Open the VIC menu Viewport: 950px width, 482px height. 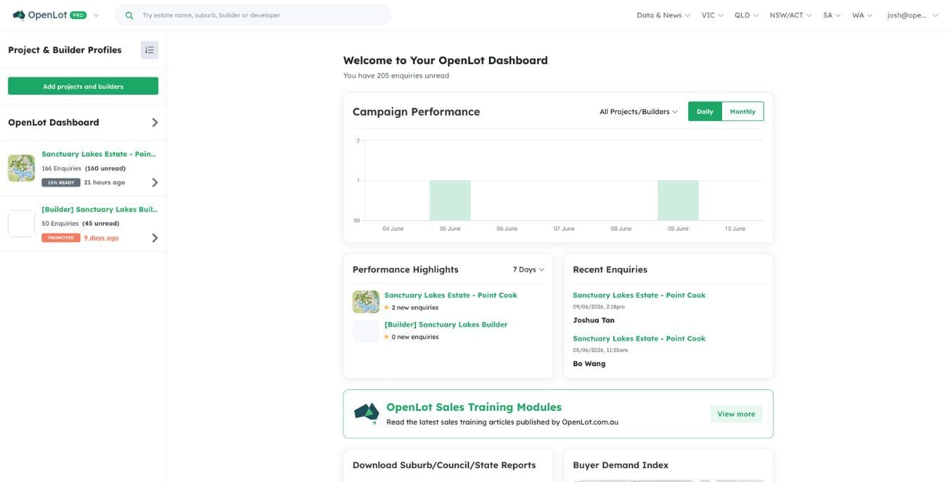[712, 15]
